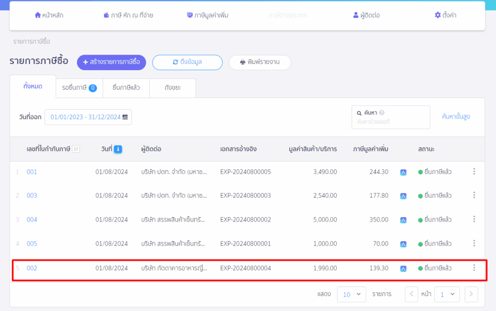Click the home icon on หน้าหลัก menu
496x311 pixels.
point(39,15)
